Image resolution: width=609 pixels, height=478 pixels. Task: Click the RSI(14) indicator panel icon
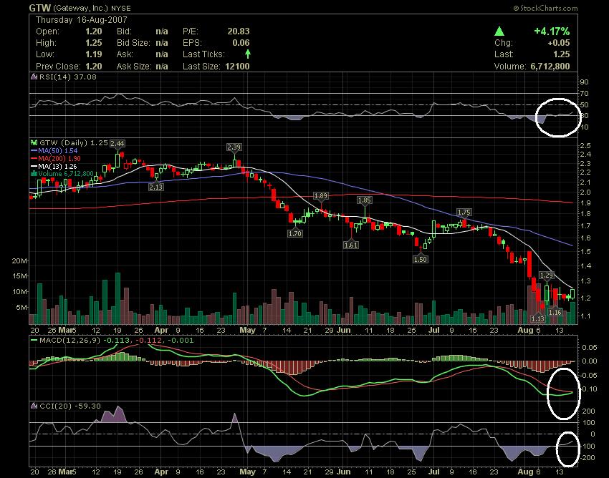34,77
